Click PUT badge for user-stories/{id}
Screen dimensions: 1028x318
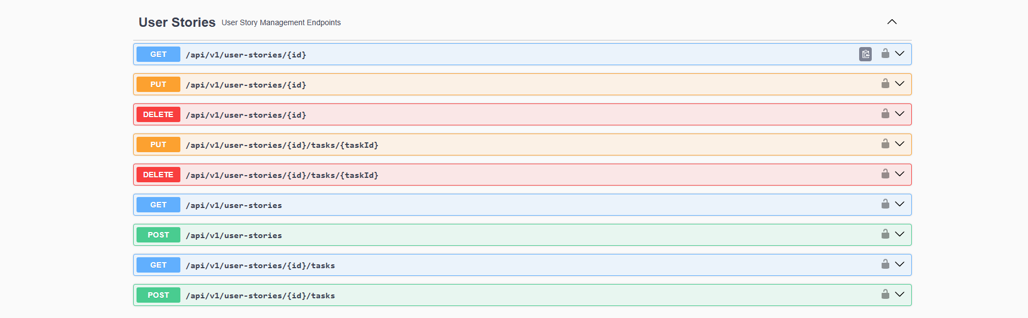pos(158,84)
